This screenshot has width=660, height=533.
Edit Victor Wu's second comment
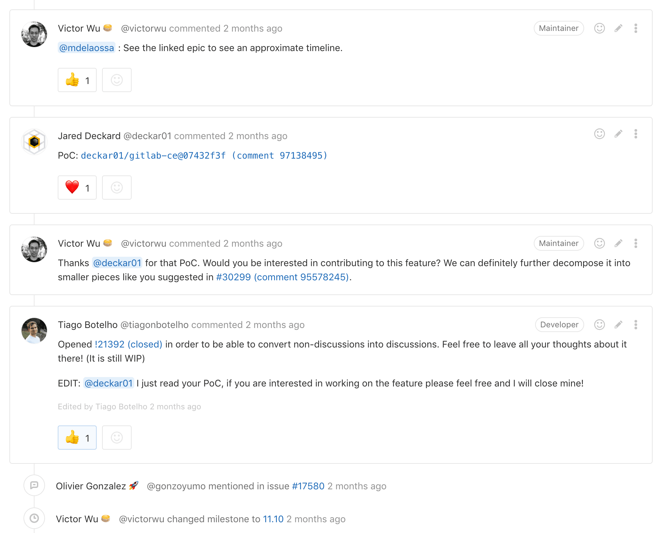(618, 243)
